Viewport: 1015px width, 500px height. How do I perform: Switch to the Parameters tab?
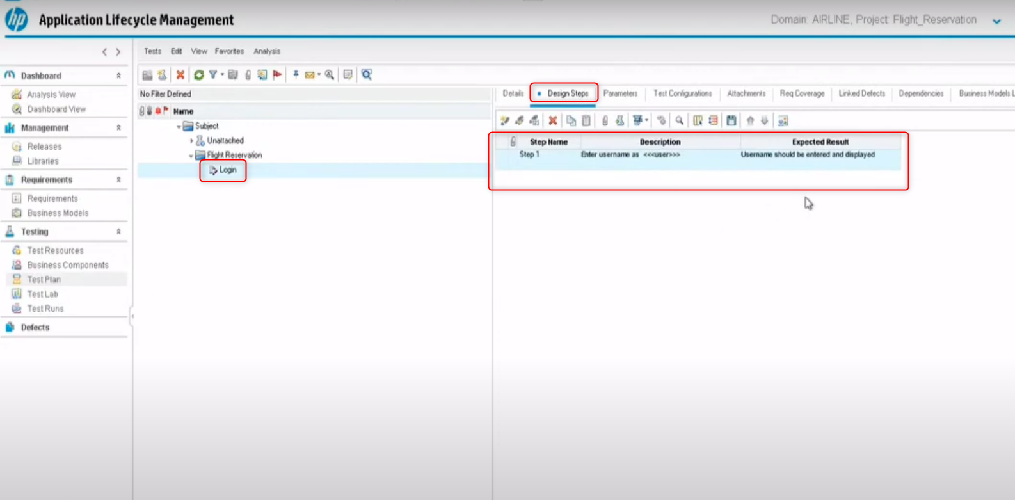point(620,93)
